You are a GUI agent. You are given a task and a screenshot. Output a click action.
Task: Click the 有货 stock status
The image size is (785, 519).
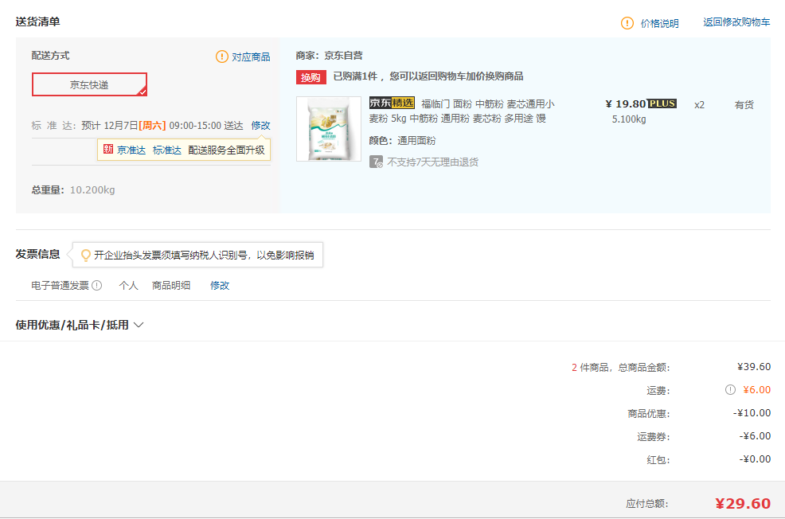point(744,104)
